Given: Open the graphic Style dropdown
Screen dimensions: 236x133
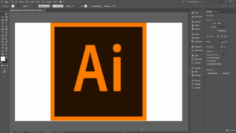Looking at the screenshot, I should [x=88, y=6].
